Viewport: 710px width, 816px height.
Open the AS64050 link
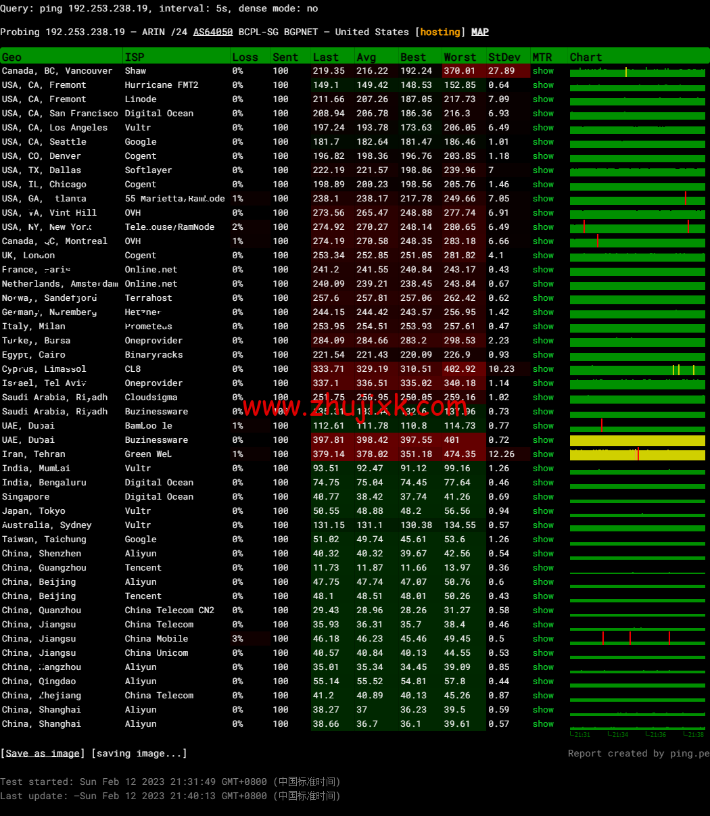tap(213, 32)
